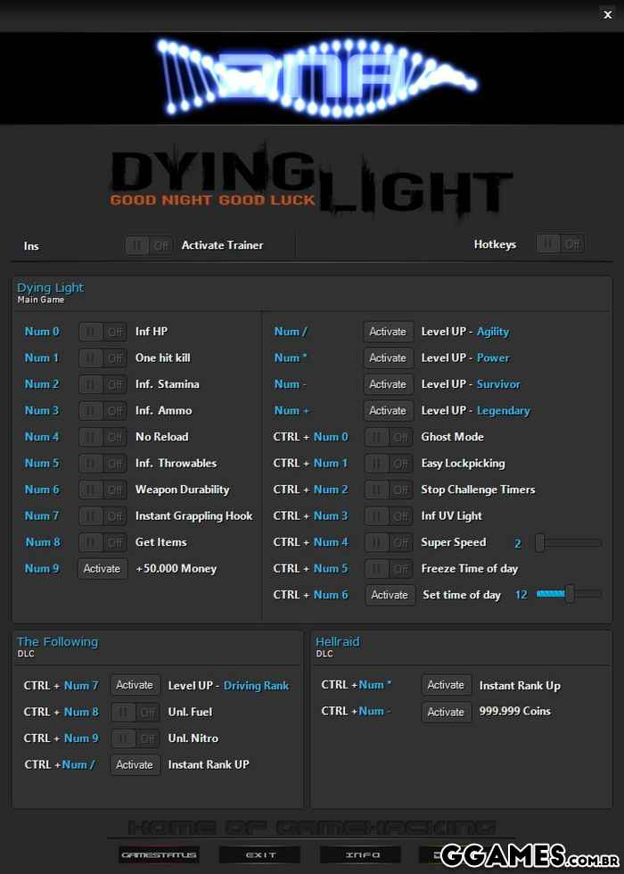Image resolution: width=624 pixels, height=874 pixels.
Task: Enable Ghost Mode toggle
Action: tap(388, 437)
